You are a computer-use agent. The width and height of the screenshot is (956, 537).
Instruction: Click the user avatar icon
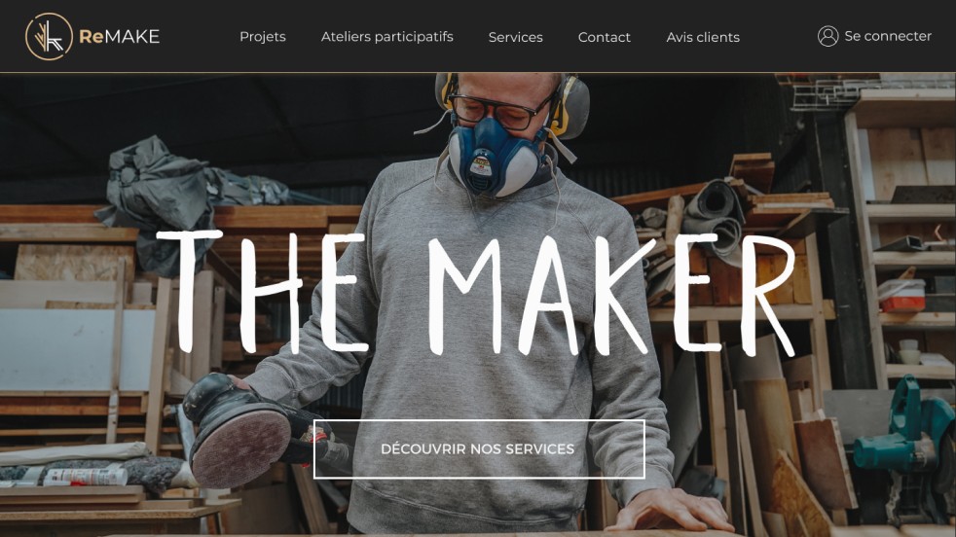pyautogui.click(x=827, y=36)
